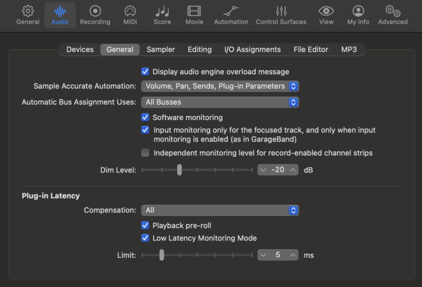The image size is (422, 287).
Task: Enable independent monitoring level for record-enabled strips
Action: pyautogui.click(x=145, y=153)
